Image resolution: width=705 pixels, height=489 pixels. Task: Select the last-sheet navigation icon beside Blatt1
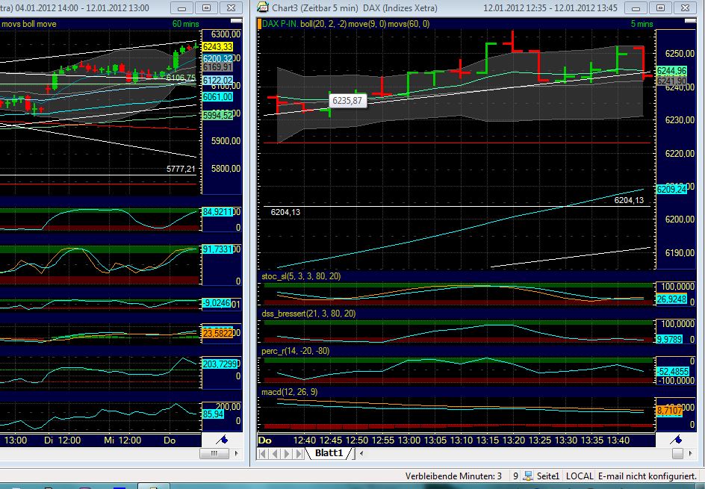click(297, 453)
